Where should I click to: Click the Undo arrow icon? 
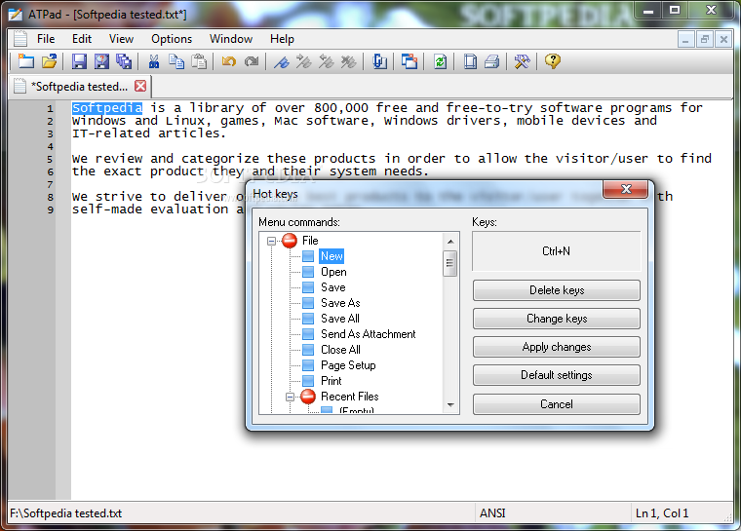(x=229, y=61)
